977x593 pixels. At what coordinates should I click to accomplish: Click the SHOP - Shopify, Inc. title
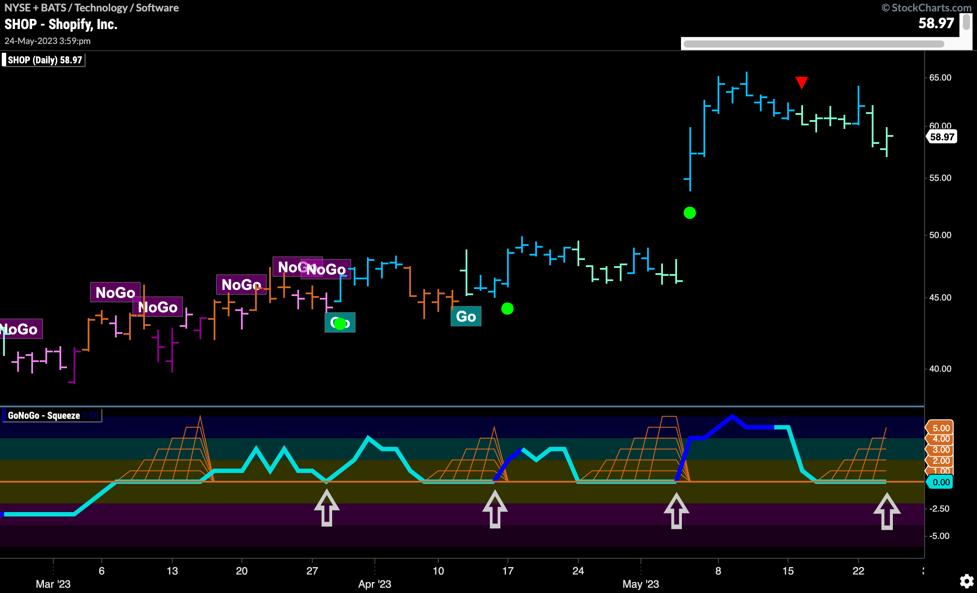(x=61, y=24)
